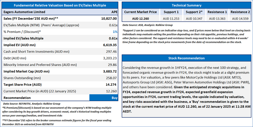Click the Fundamental Relative Valuation table header

pyautogui.click(x=60, y=5)
